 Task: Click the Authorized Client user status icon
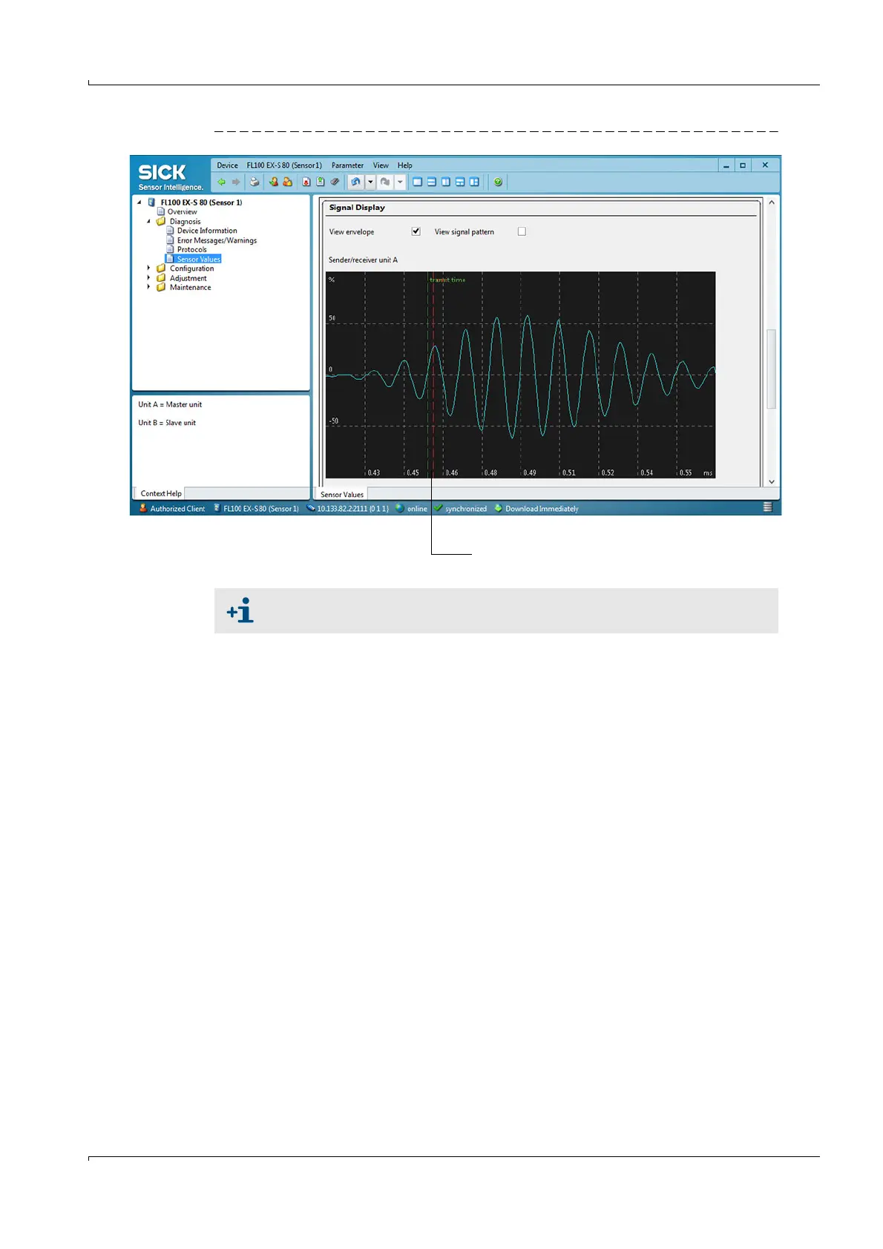click(143, 508)
